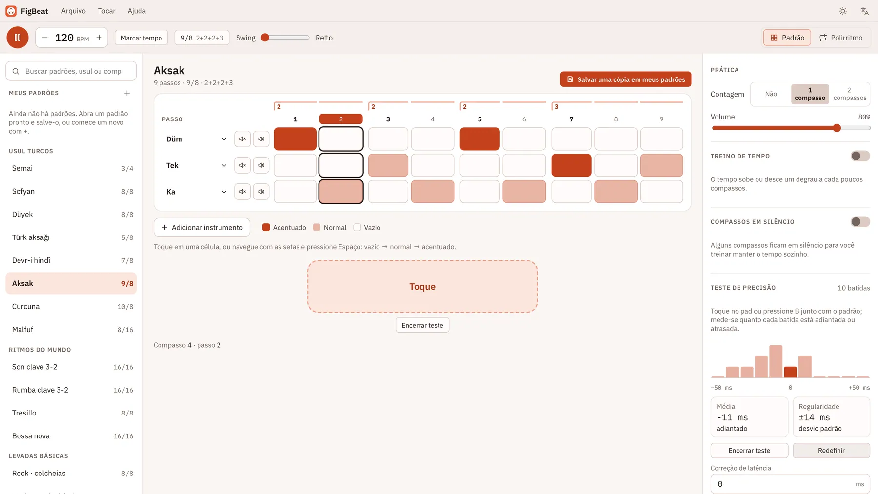Viewport: 878px width, 494px height.
Task: Open the language translation icon
Action: click(865, 11)
